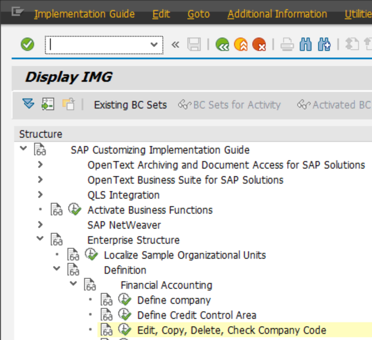This screenshot has width=372, height=340.
Task: Select OpenText Archiving and Document Access text
Action: click(x=227, y=165)
